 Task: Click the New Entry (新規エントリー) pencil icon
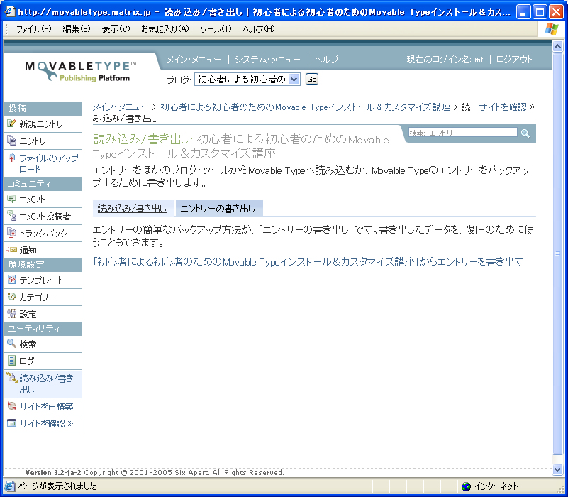(11, 124)
